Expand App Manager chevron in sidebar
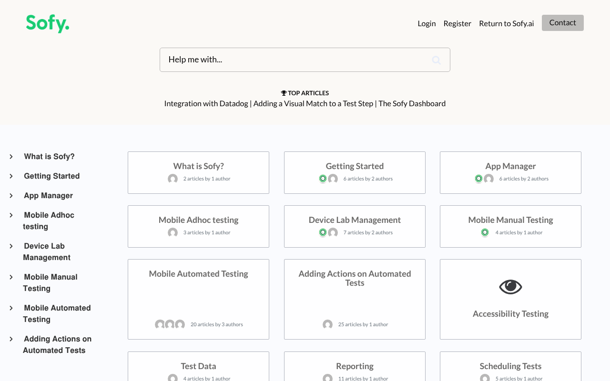 11,196
